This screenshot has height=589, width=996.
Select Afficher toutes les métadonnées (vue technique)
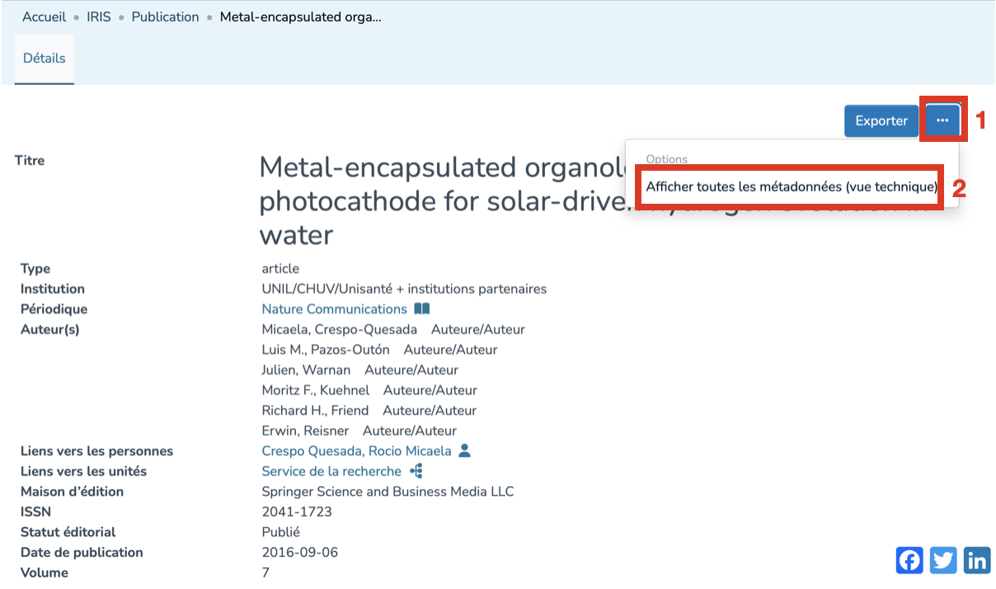pos(792,187)
